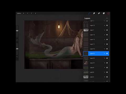This screenshot has width=126, height=94.
Task: Toggle visibility checkbox for Layer 23
Action: (x=107, y=54)
